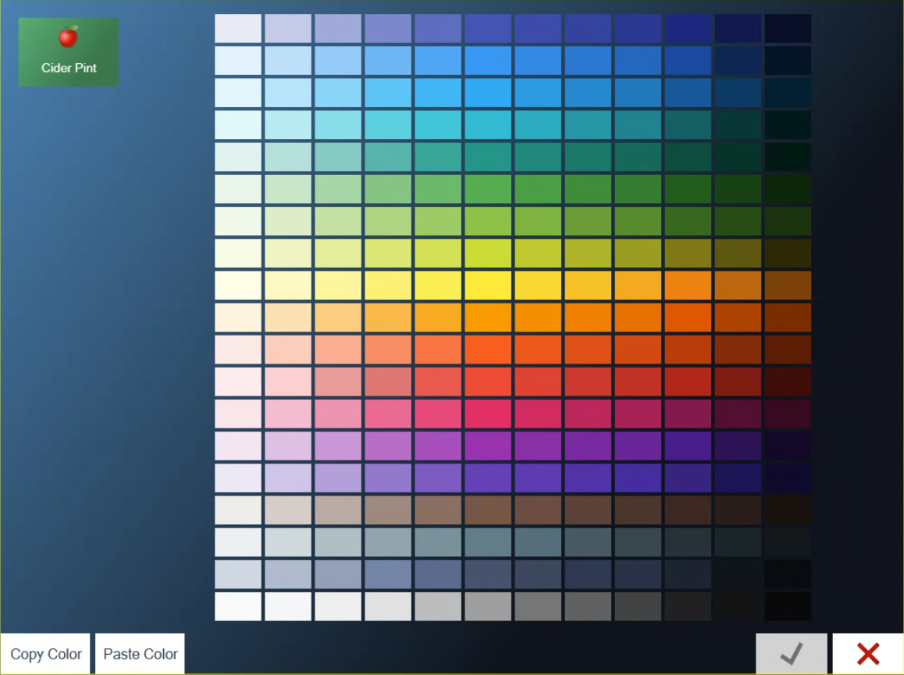Pick the olive green swatch
The width and height of the screenshot is (904, 675).
click(x=688, y=253)
